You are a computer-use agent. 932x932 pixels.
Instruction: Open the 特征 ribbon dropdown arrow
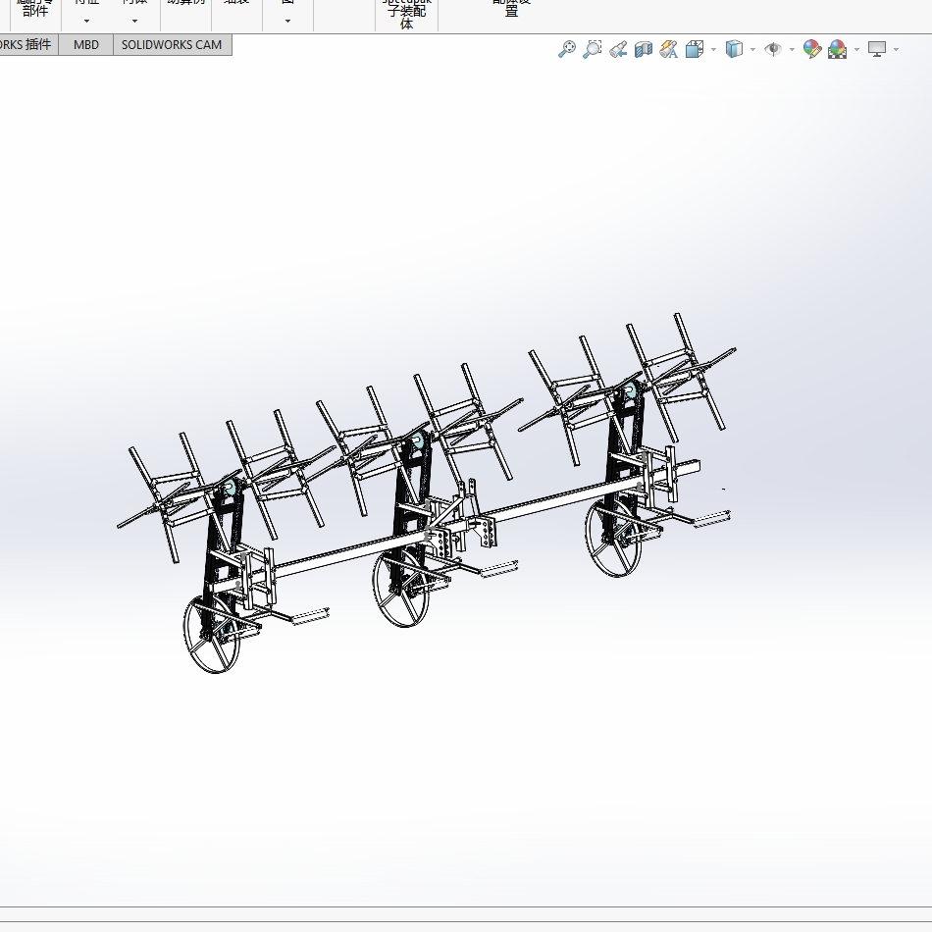tap(86, 21)
